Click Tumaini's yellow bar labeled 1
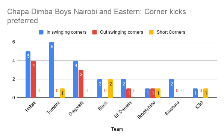Viewport: 224px width, 139px height. pos(62,93)
